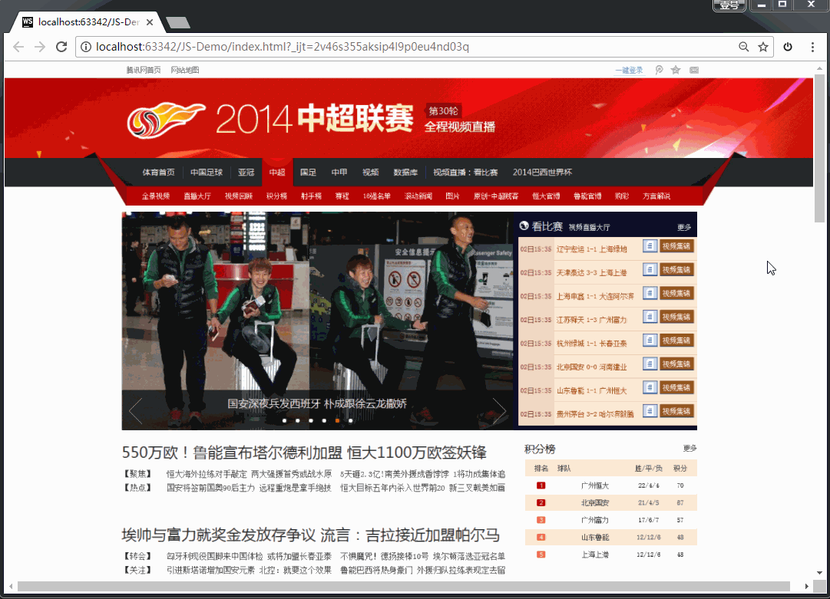
Task: Select 亚冠 in main nav
Action: coord(246,173)
